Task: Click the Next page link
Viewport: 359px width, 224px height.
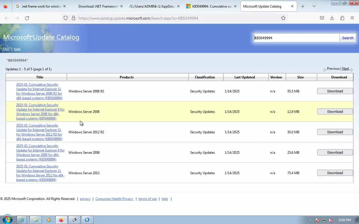Action: point(346,69)
